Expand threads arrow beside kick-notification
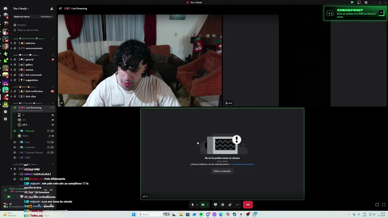The image size is (388, 218). 11,91
